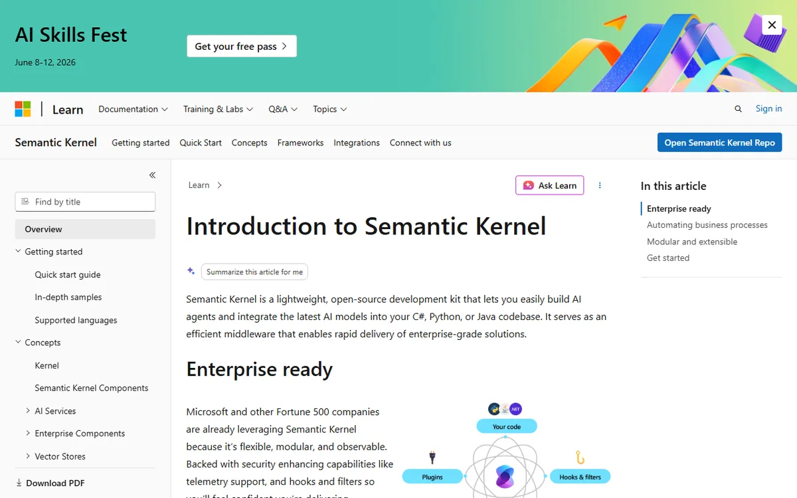The width and height of the screenshot is (797, 498).
Task: Collapse the sidebar with double-chevron icon
Action: [152, 175]
